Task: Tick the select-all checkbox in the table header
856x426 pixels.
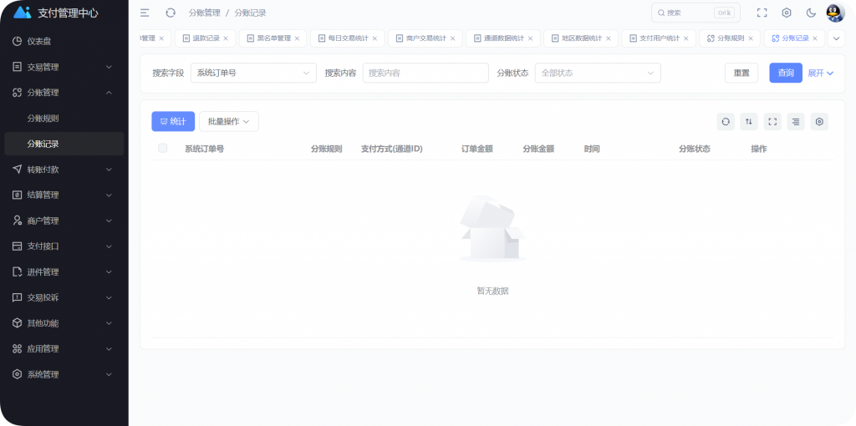Action: click(163, 148)
